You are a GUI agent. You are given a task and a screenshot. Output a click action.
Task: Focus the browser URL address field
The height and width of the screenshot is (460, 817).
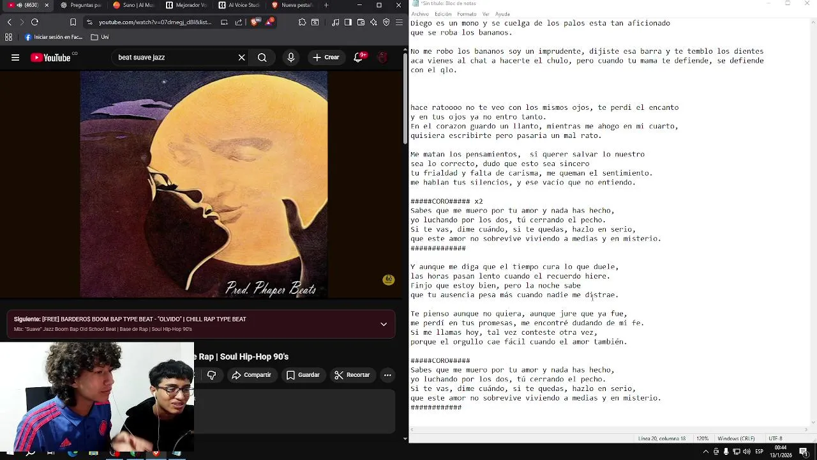click(155, 22)
